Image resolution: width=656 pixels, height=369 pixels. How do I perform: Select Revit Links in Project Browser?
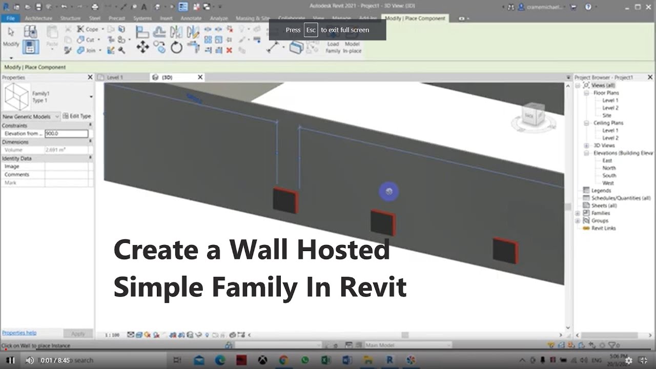click(x=603, y=228)
